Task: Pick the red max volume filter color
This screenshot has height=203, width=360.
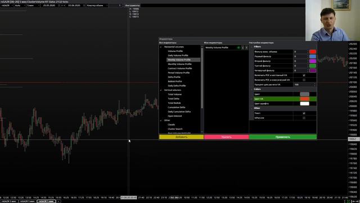Action: tap(313, 52)
